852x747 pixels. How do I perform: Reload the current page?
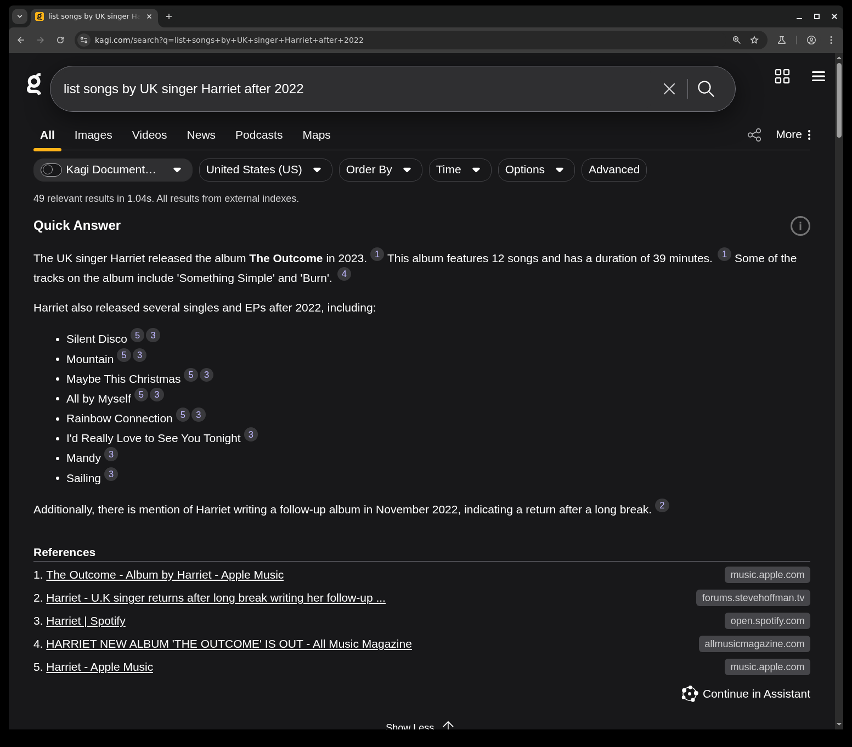point(60,40)
